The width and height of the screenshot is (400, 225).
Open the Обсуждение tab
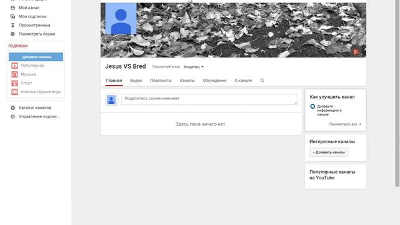[x=214, y=81]
